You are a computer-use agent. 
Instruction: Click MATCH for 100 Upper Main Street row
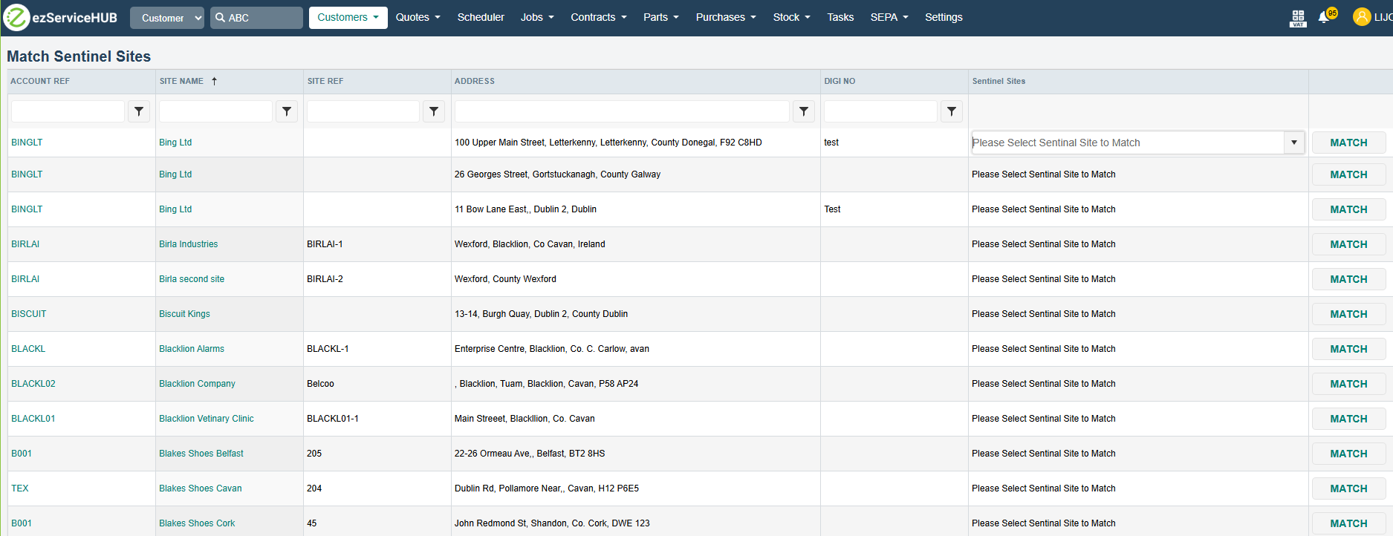click(1348, 143)
